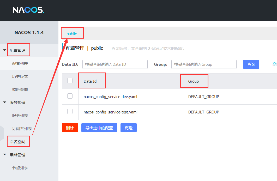Click the red 删除 button
The image size is (277, 181).
[70, 128]
